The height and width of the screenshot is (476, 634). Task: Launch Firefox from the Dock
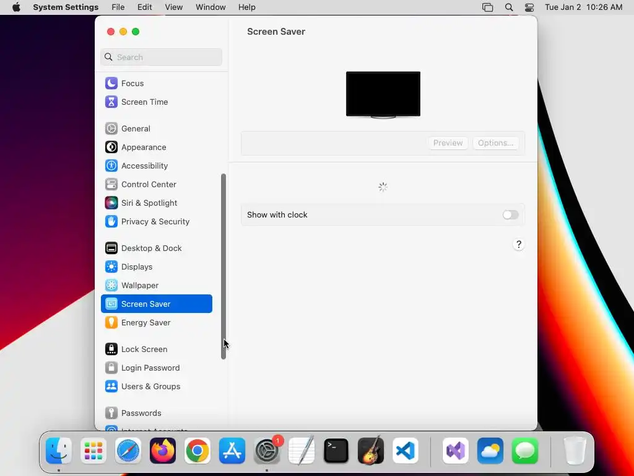tap(163, 451)
